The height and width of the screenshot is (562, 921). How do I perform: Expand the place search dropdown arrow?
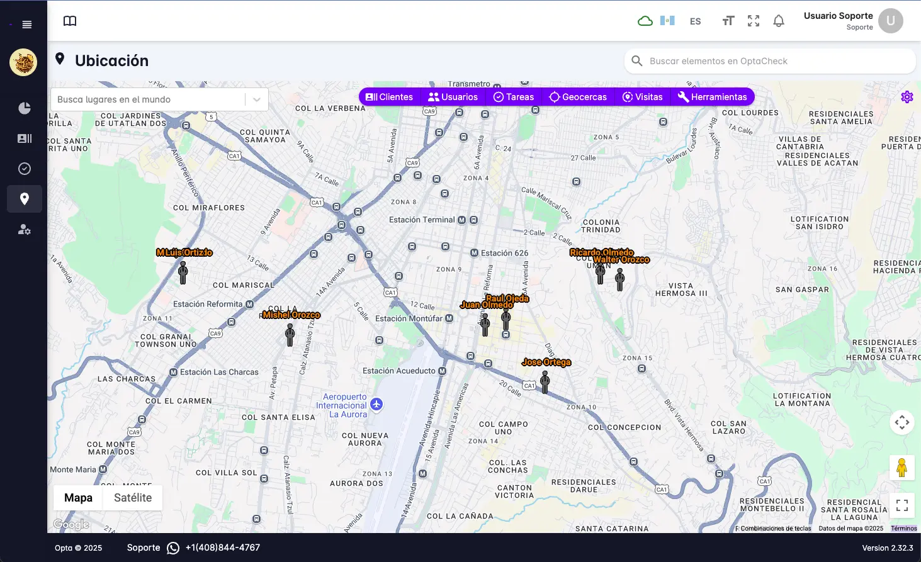click(x=257, y=99)
